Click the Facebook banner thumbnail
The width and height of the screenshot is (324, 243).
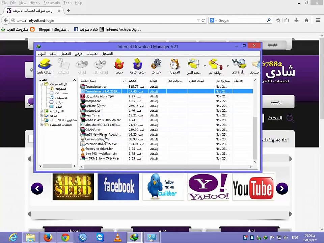pyautogui.click(x=118, y=187)
